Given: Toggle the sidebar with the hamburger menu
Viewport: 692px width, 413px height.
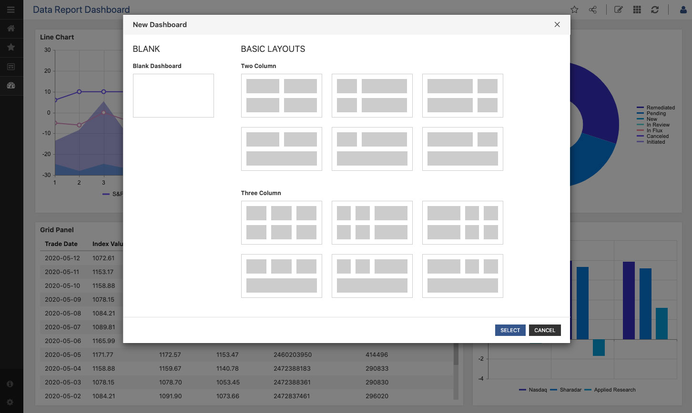Looking at the screenshot, I should [11, 10].
